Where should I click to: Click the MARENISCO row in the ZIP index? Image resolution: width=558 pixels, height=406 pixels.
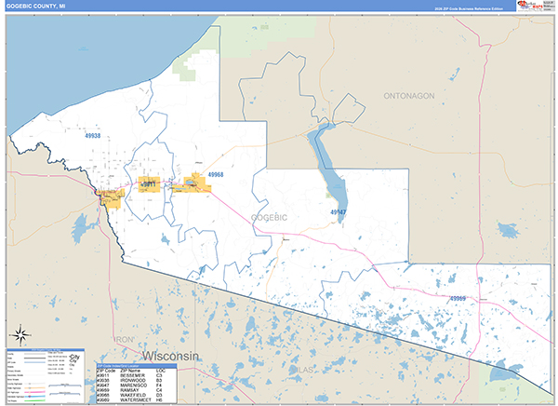pyautogui.click(x=137, y=386)
